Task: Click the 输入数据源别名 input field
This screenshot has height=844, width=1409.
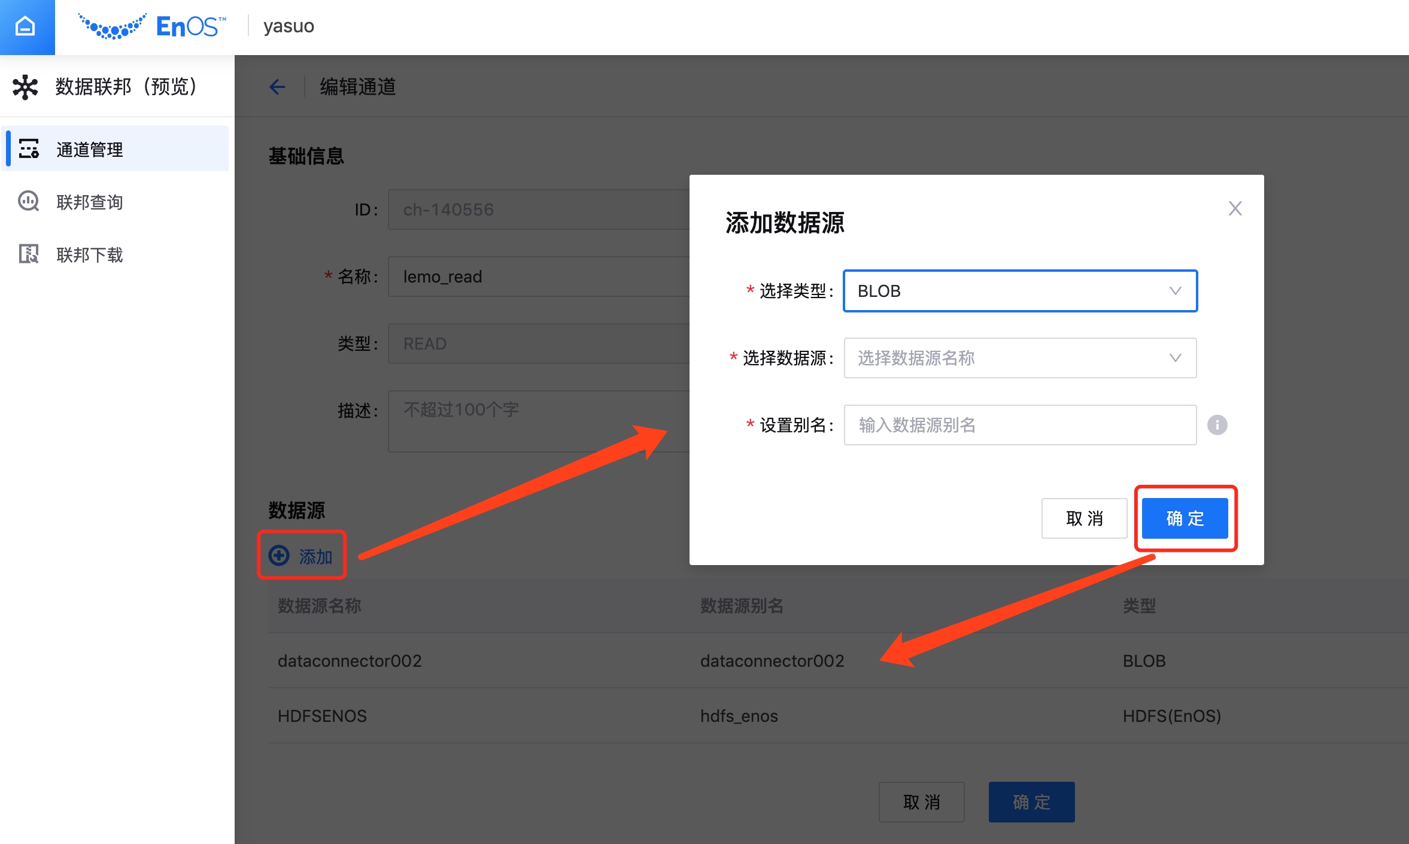Action: 1019,425
